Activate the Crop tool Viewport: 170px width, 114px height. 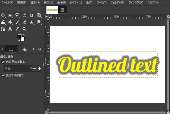[31, 15]
